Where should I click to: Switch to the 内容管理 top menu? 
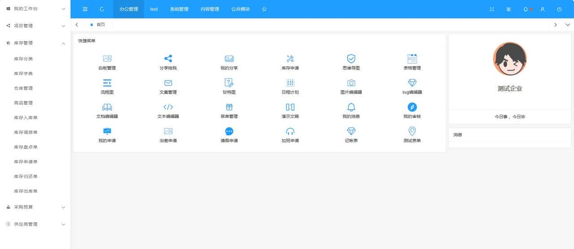click(x=209, y=9)
